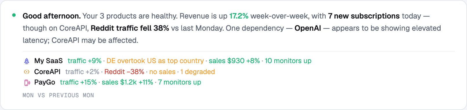Open the PayGo product name
Viewport: 467px width, 110px height.
(45, 82)
